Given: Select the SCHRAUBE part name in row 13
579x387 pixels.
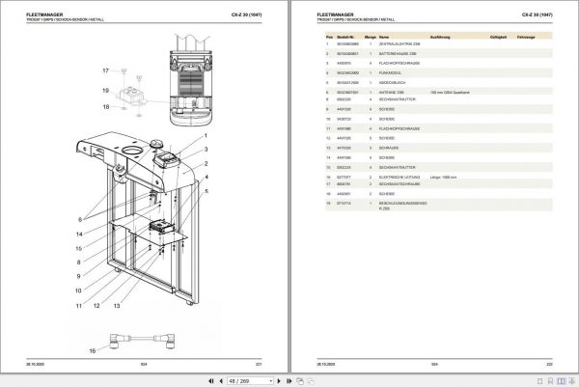Looking at the screenshot, I should coord(389,148).
